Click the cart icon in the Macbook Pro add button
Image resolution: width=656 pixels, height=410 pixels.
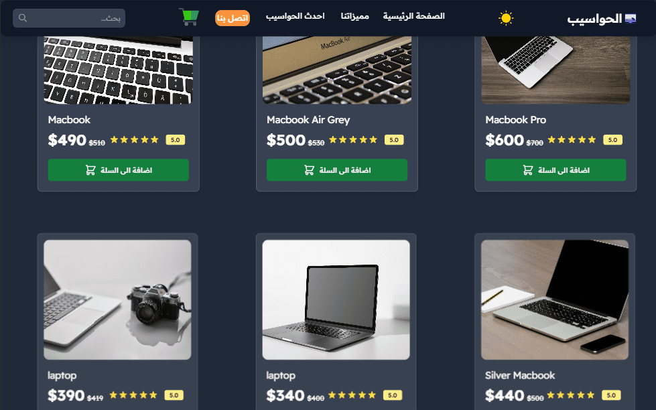click(x=527, y=170)
